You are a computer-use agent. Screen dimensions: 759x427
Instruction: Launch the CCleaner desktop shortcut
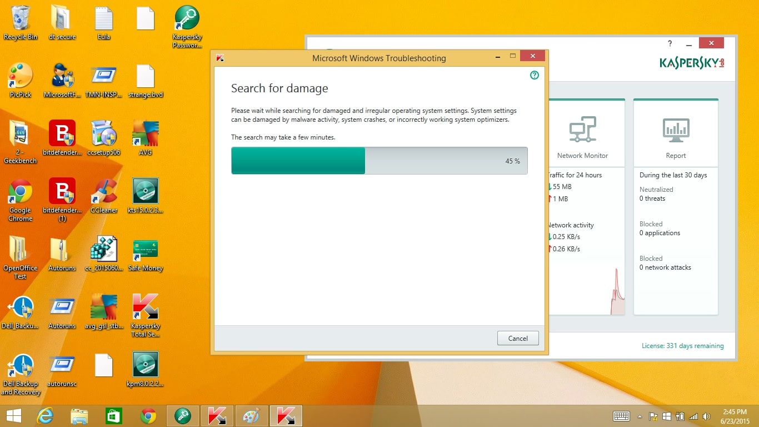[104, 196]
